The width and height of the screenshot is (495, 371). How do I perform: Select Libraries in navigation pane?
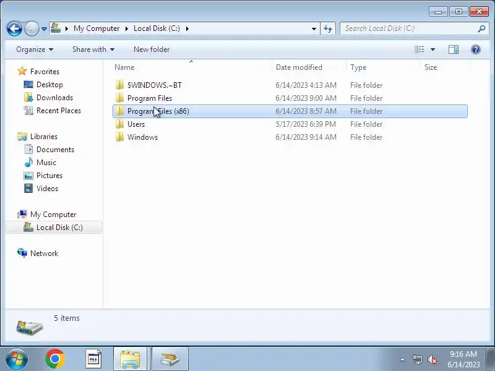coord(44,137)
